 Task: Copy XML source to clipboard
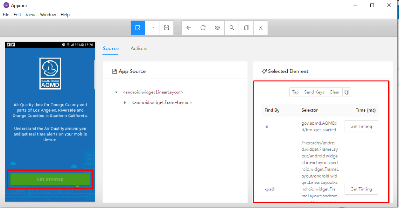(x=246, y=28)
